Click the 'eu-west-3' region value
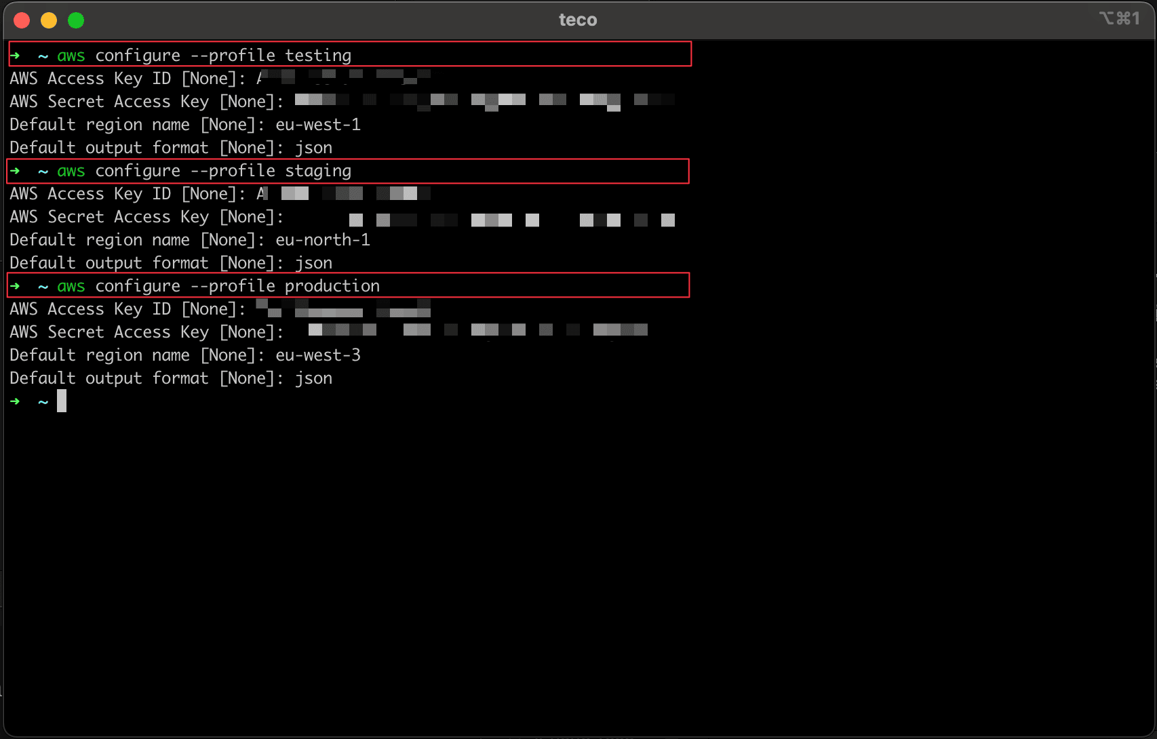This screenshot has width=1157, height=739. [317, 355]
